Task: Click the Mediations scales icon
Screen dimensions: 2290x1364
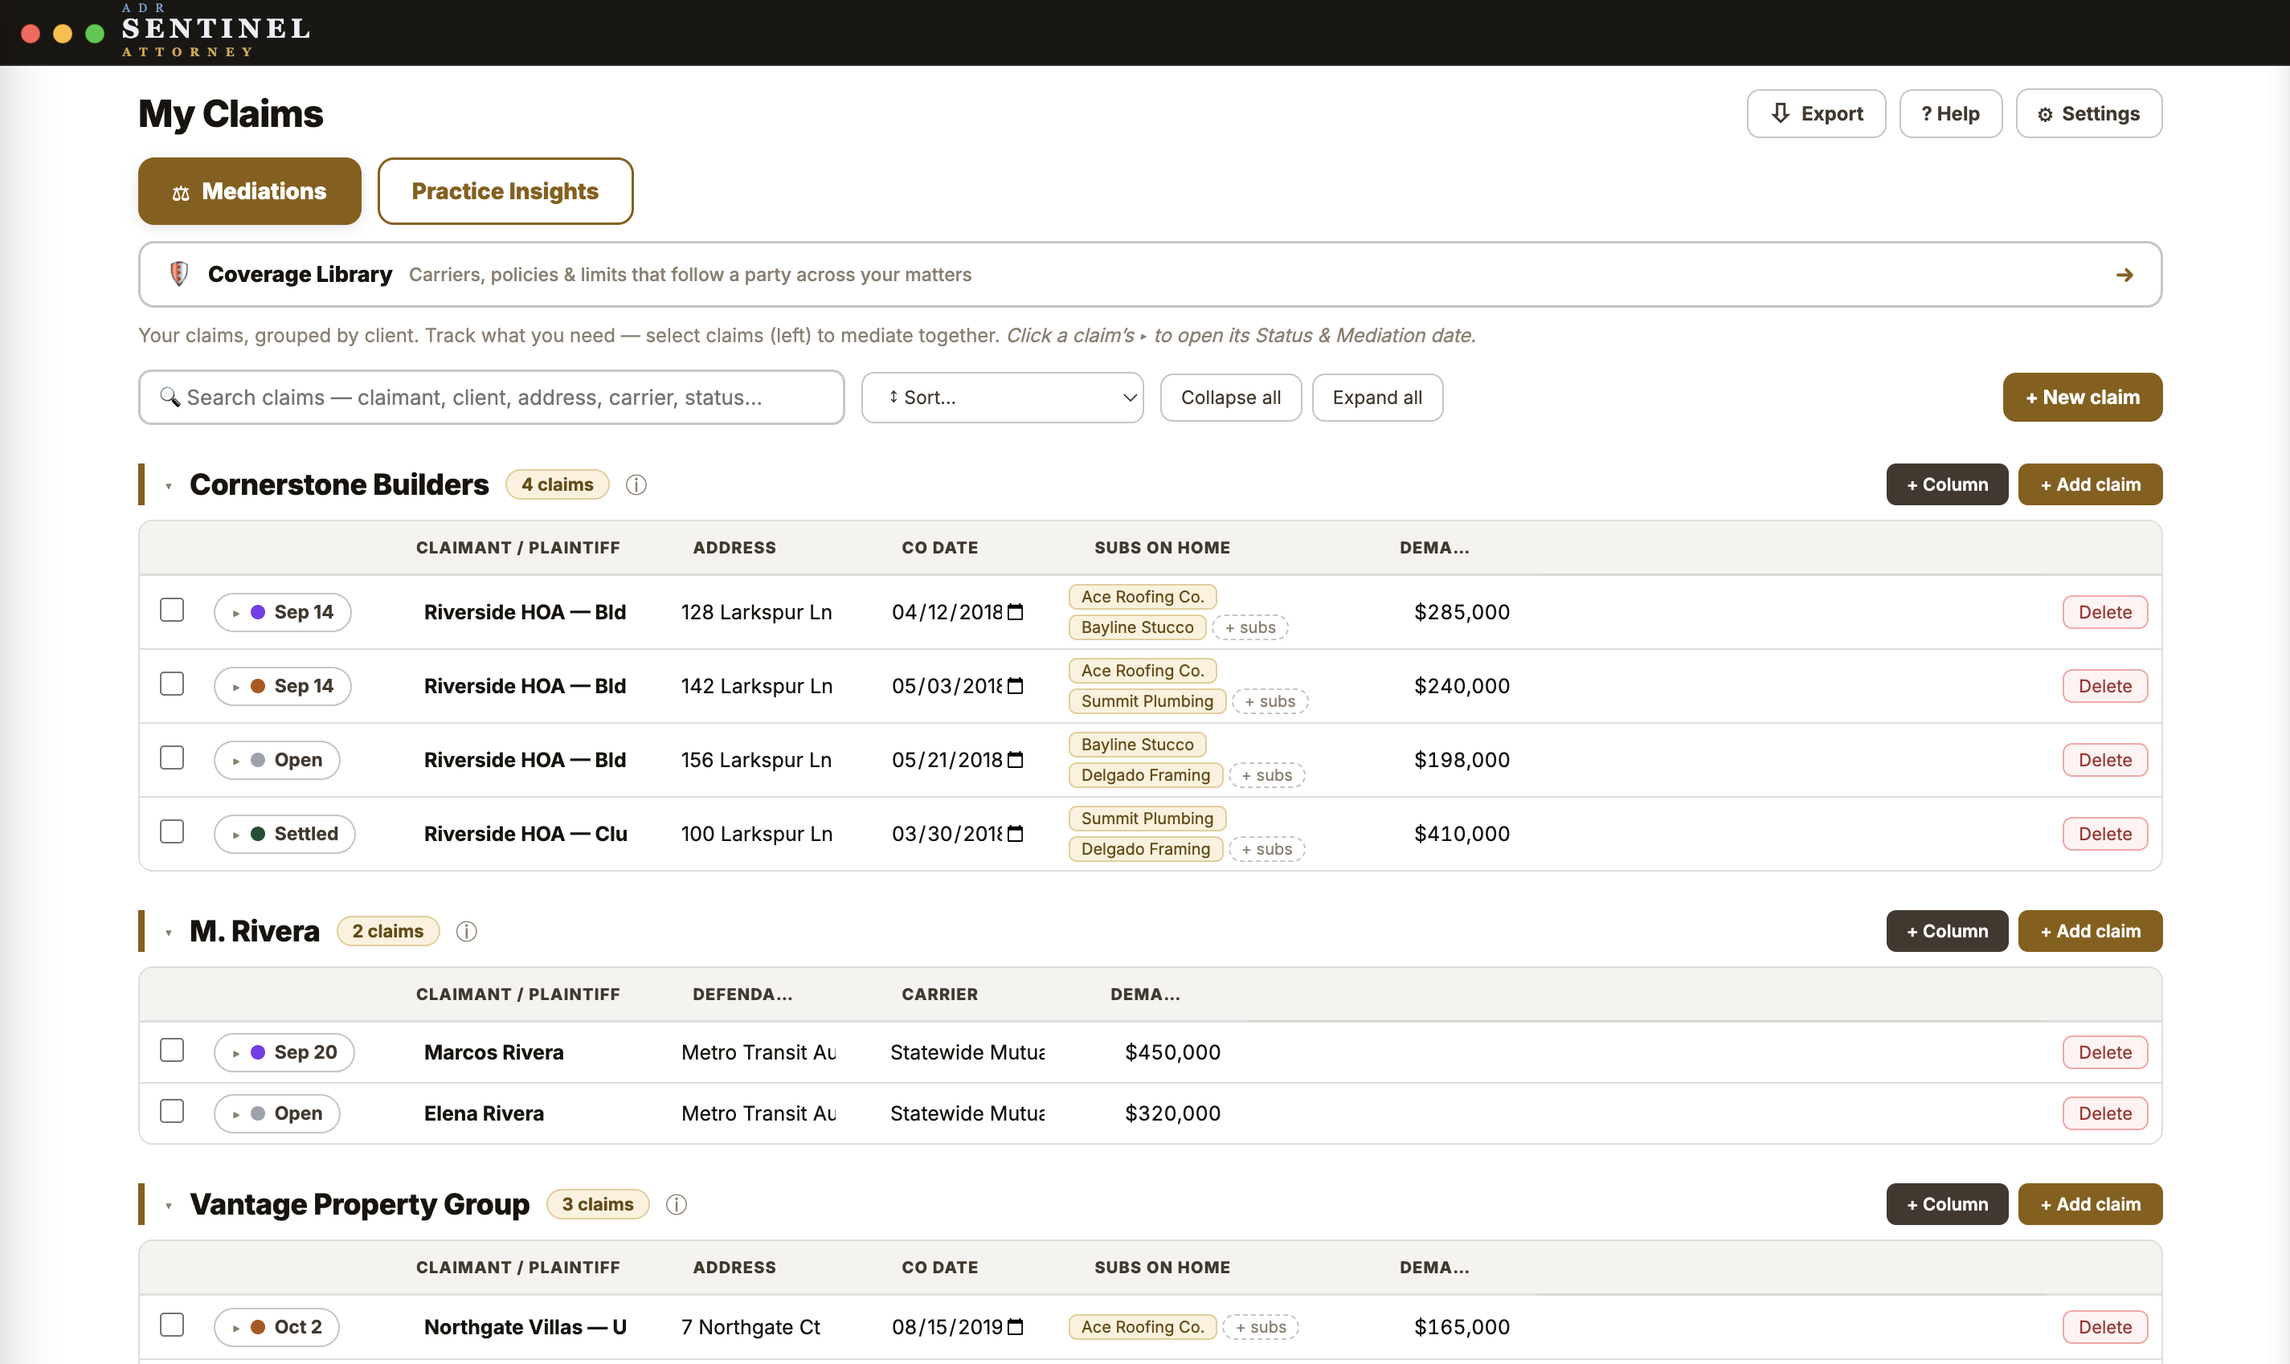Action: [x=181, y=192]
